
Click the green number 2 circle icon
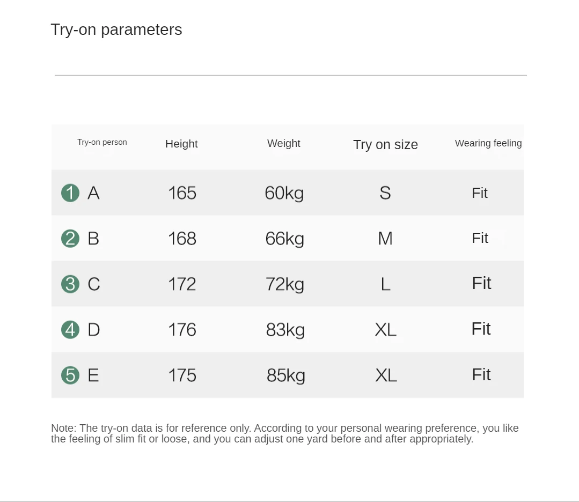(x=70, y=238)
